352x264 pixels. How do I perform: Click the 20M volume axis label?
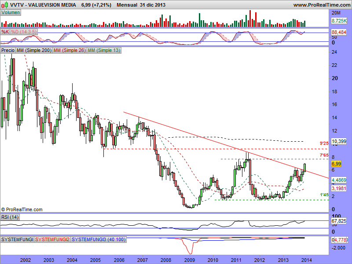(x=336, y=13)
